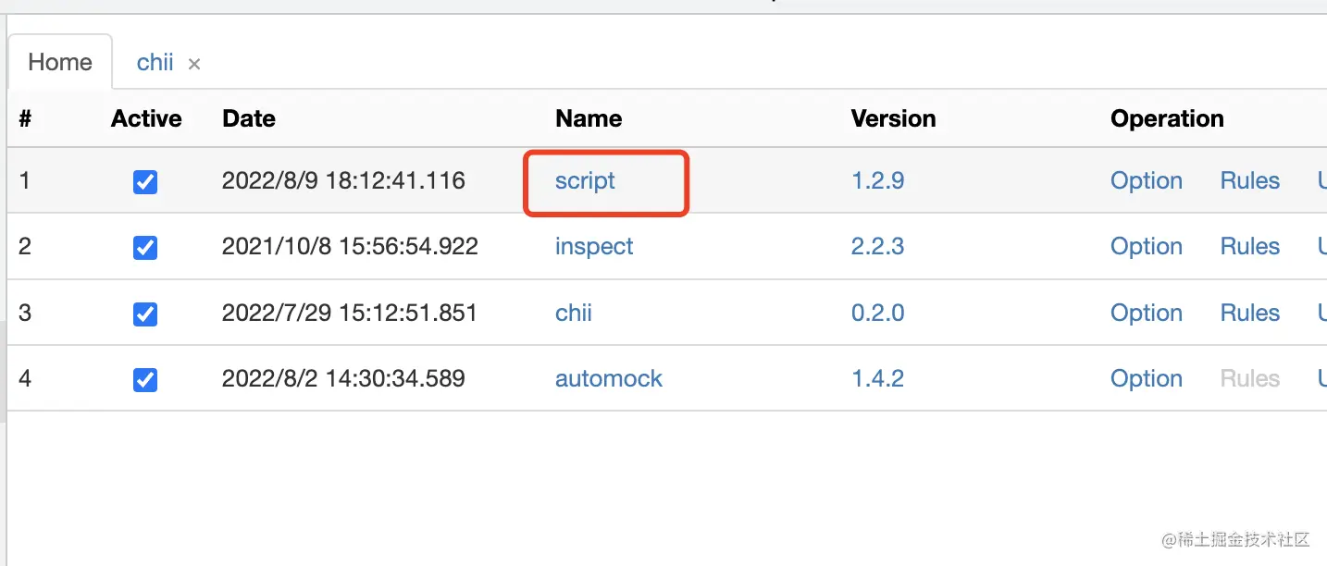The width and height of the screenshot is (1327, 566).
Task: Uncheck Active checkbox for inspect plugin
Action: pyautogui.click(x=145, y=248)
